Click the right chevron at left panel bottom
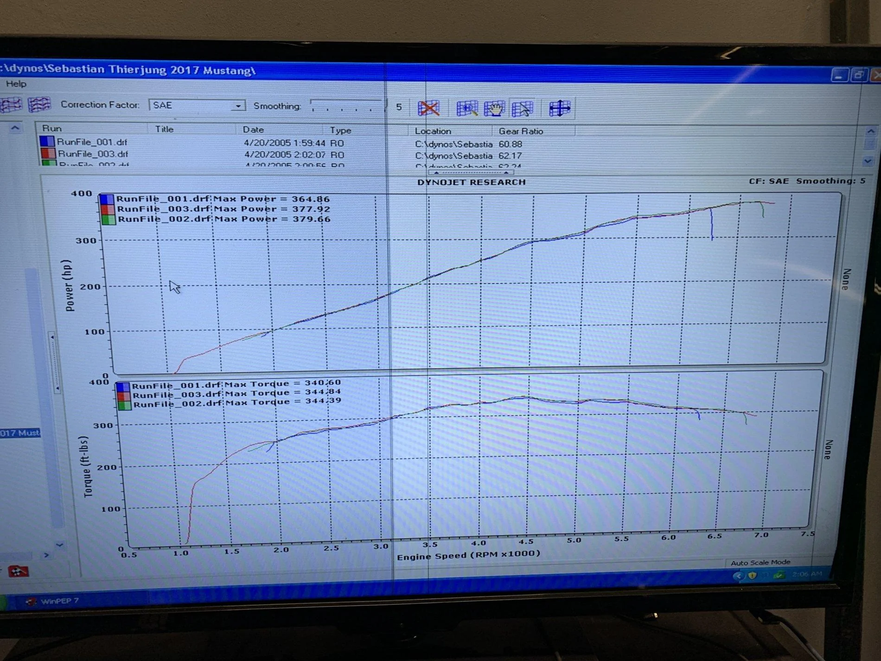 [46, 555]
